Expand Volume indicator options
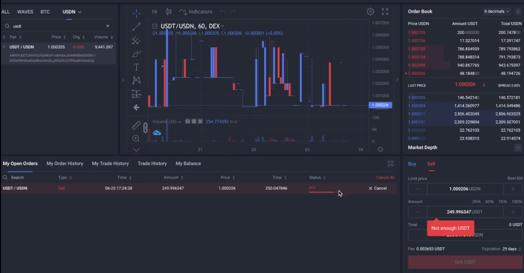 (180, 122)
